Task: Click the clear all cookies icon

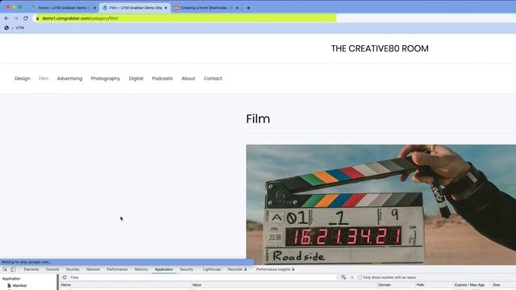Action: 343,277
